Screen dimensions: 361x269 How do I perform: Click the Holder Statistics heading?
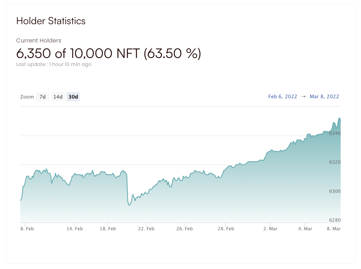(51, 21)
